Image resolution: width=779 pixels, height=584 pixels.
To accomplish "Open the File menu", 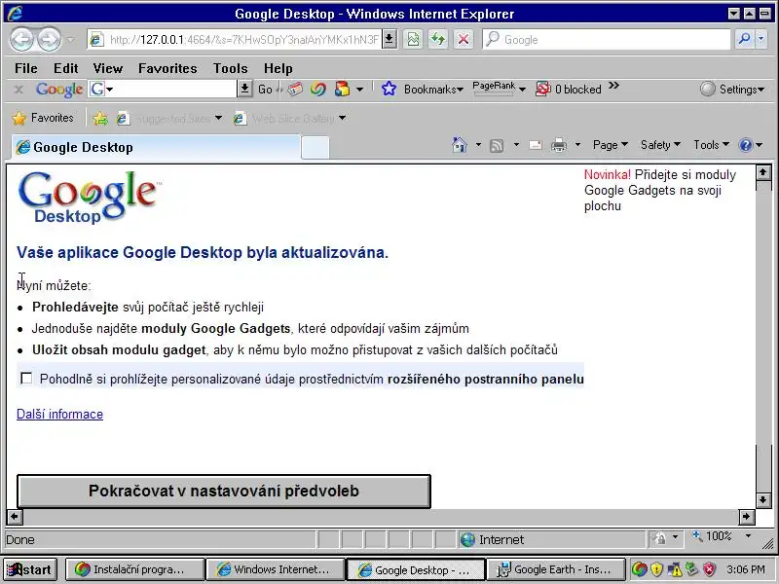I will tap(26, 68).
